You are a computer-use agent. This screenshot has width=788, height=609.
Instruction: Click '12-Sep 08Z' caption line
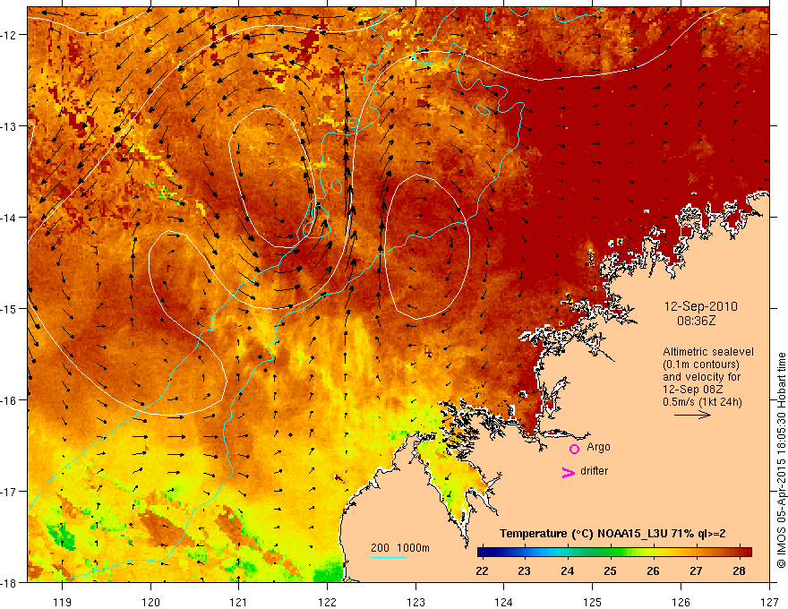point(691,390)
